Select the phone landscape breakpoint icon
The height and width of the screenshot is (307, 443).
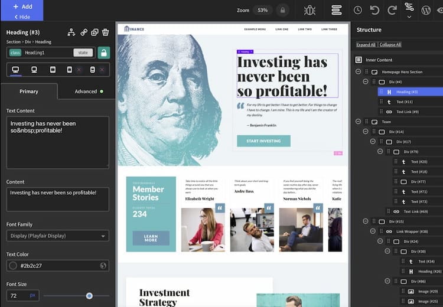pos(70,70)
